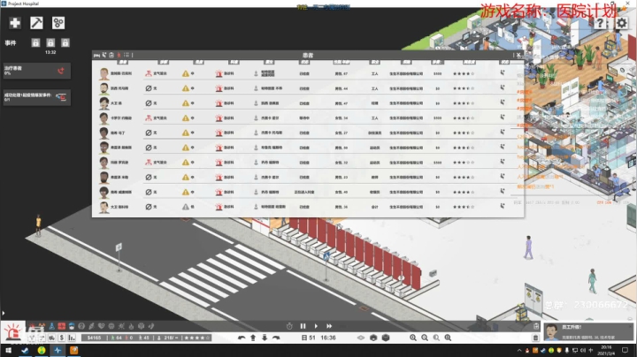Set normal play speed
This screenshot has height=357, width=637.
click(x=316, y=326)
